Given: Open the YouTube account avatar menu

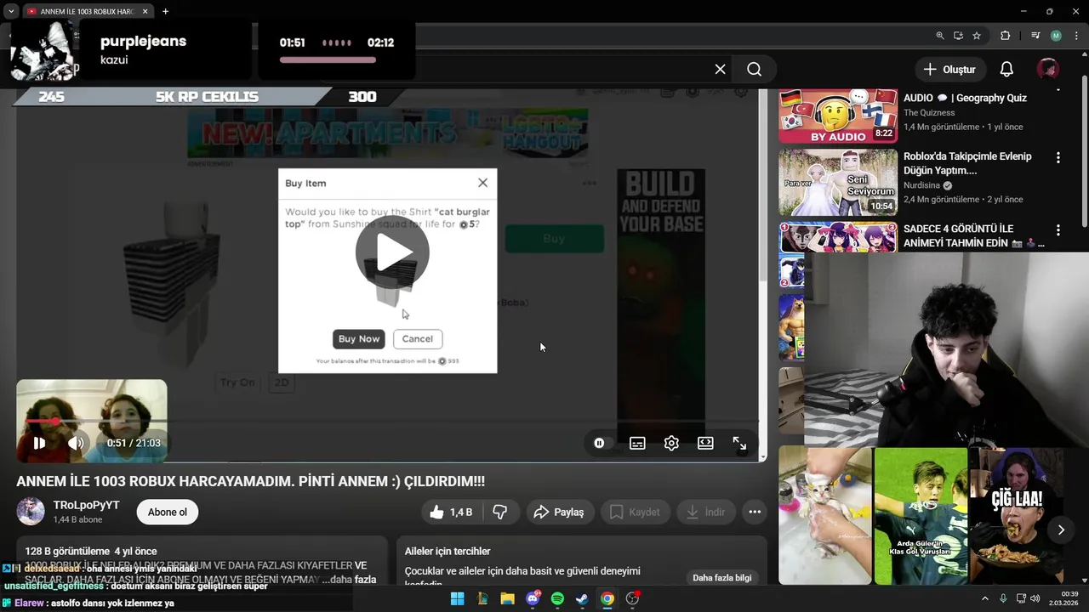Looking at the screenshot, I should tap(1047, 69).
